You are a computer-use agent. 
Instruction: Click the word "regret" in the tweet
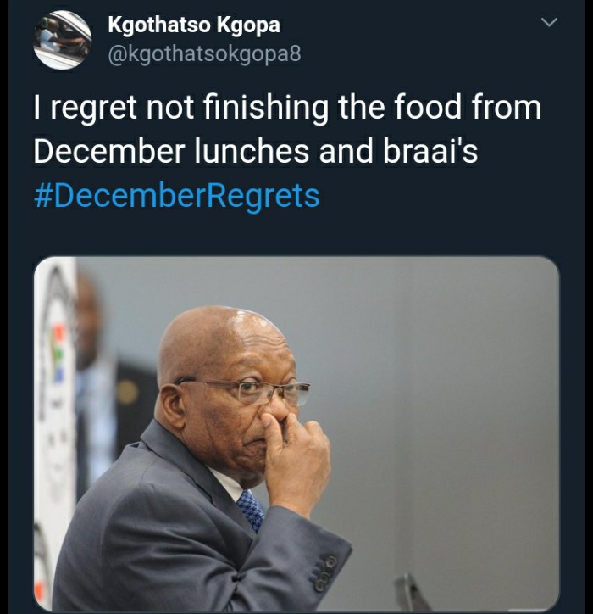tap(93, 109)
